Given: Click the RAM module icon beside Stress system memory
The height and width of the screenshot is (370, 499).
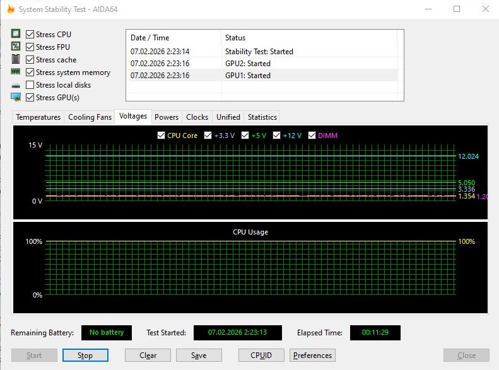Looking at the screenshot, I should 16,71.
